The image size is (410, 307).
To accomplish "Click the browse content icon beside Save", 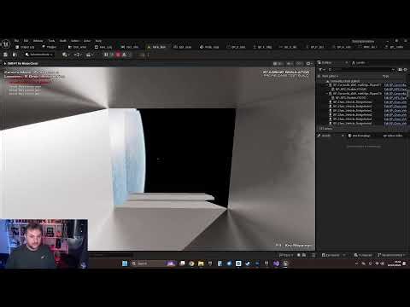I will coord(15,55).
